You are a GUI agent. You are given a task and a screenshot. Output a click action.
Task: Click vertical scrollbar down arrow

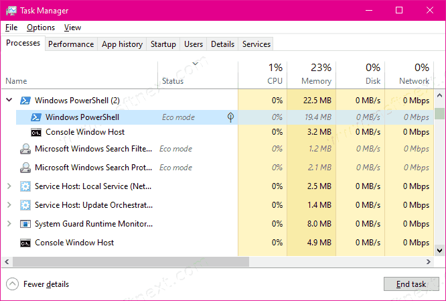coord(439,250)
